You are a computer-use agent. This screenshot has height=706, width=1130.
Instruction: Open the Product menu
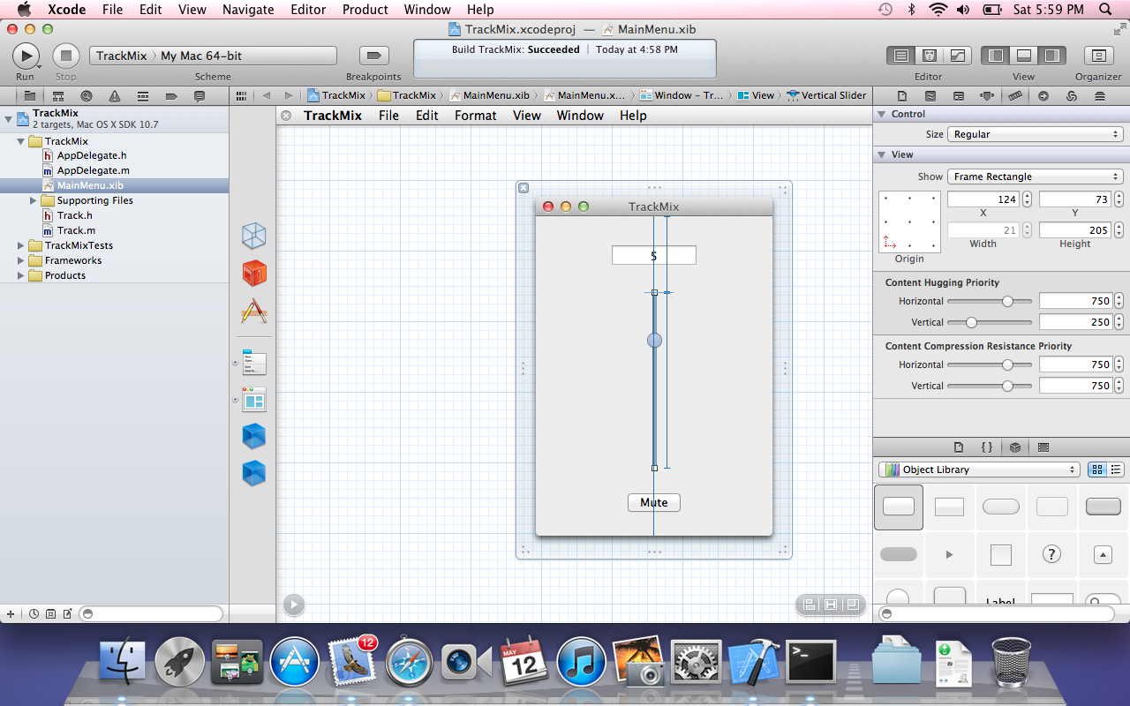coord(365,10)
